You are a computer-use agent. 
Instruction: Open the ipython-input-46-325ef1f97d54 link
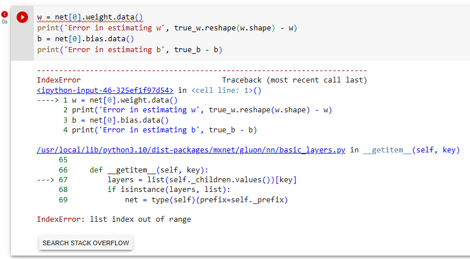105,90
